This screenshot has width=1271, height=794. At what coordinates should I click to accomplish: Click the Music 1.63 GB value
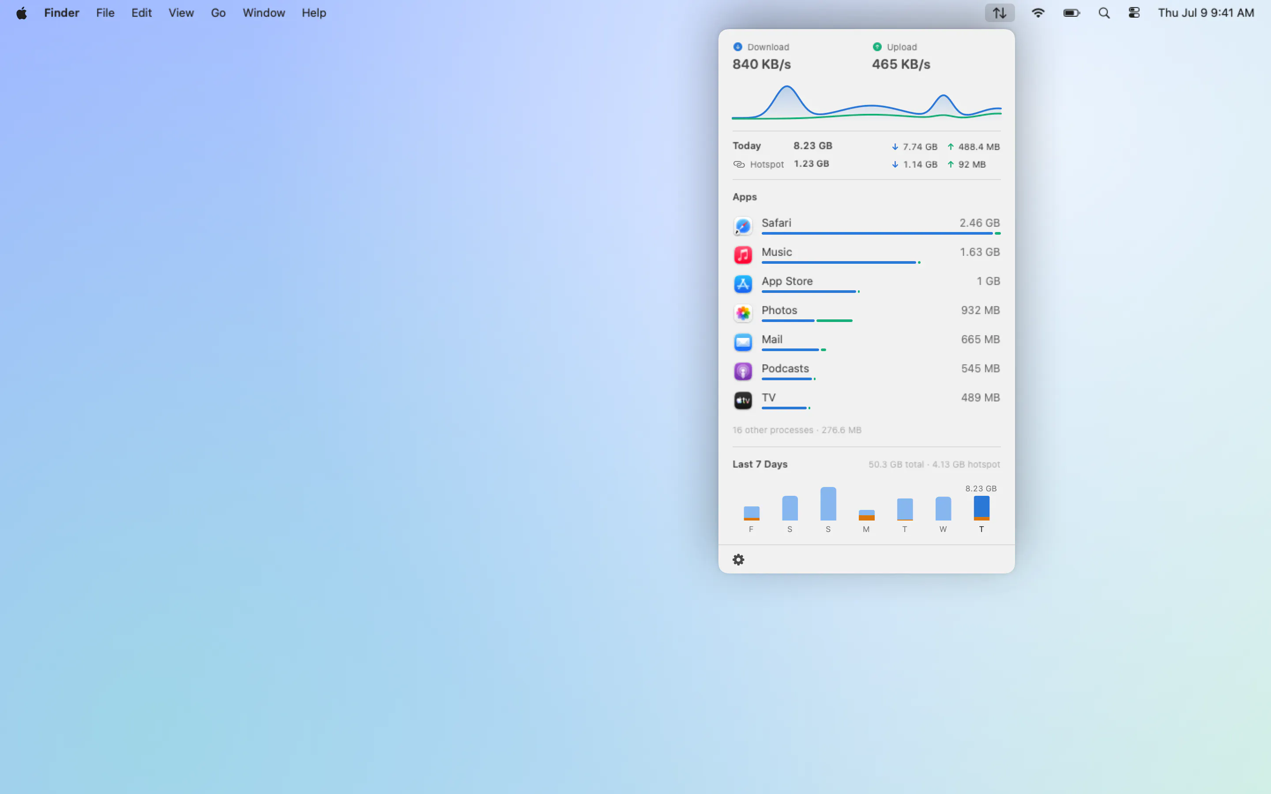point(980,252)
